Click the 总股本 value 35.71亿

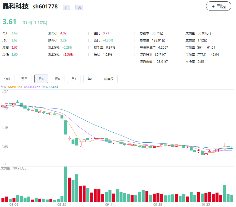[157, 33]
